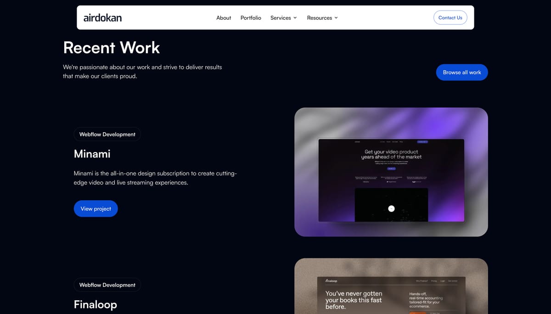Select Portfolio in the navigation bar
551x314 pixels.
pos(250,18)
